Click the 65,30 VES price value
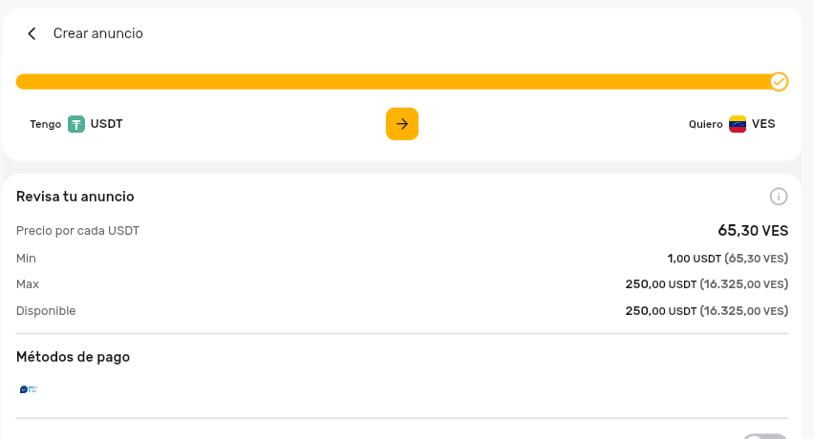Screen dimensions: 814x439 [753, 231]
